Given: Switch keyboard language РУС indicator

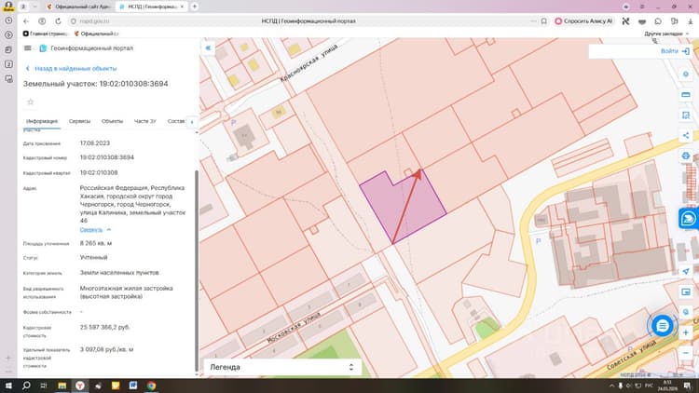Looking at the screenshot, I should (x=649, y=386).
